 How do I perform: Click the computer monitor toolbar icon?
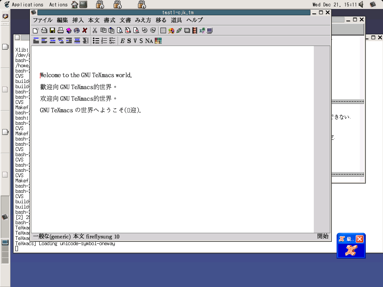209,31
